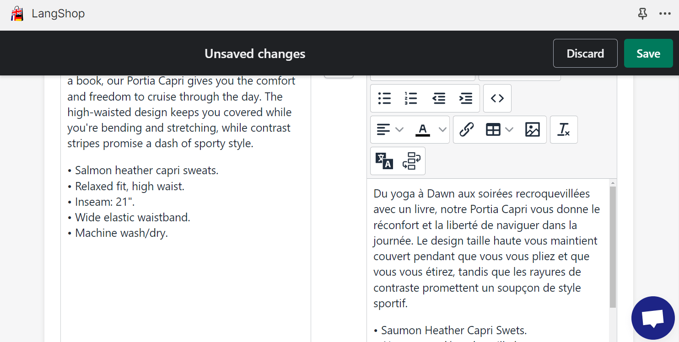
Task: Click the auto-translate icon
Action: [384, 161]
